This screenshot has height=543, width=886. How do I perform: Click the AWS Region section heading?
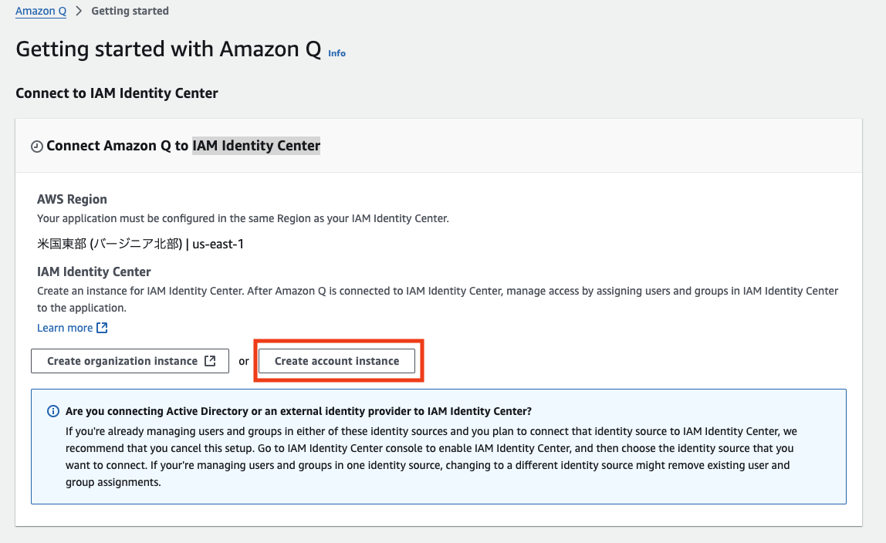coord(72,199)
